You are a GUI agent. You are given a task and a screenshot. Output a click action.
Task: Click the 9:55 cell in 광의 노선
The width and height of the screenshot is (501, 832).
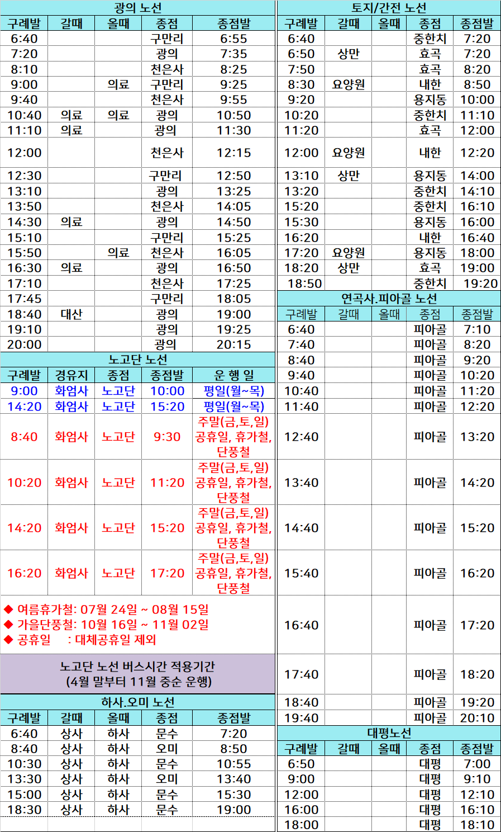(233, 100)
